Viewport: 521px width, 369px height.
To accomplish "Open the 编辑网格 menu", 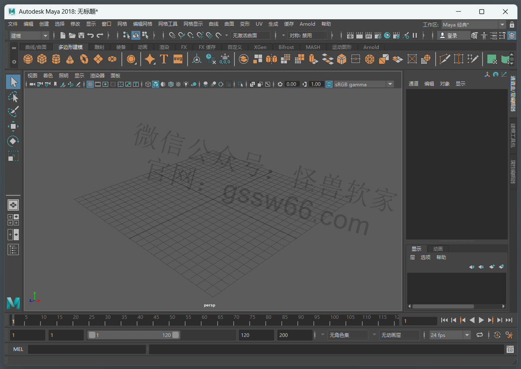I will (x=143, y=24).
